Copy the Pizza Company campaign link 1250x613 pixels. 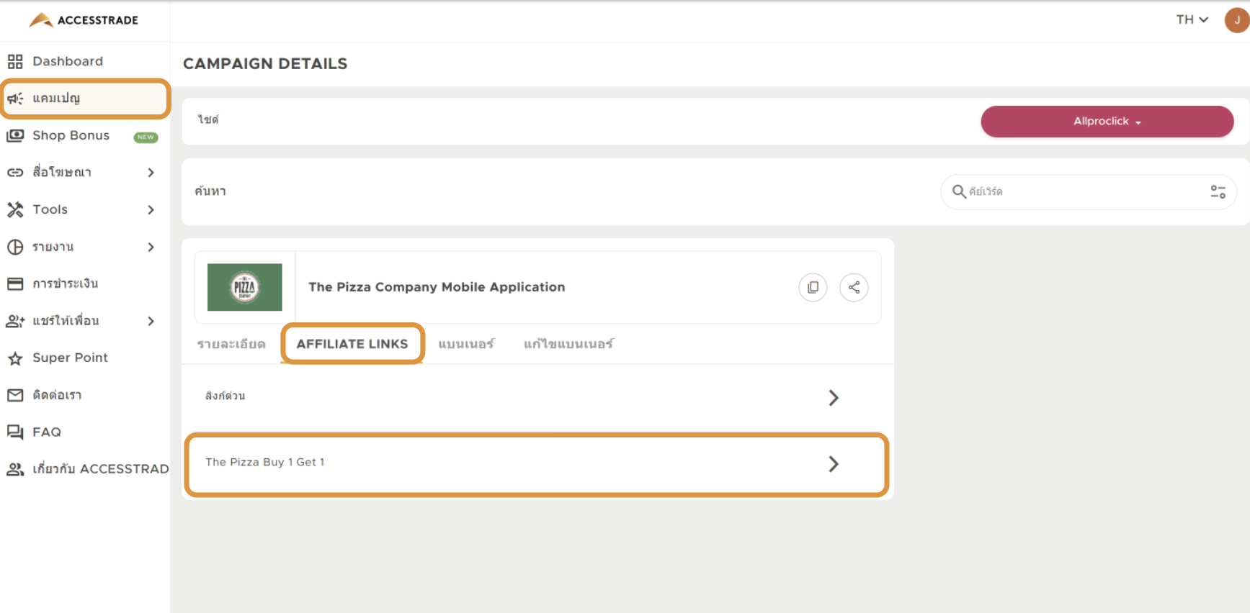(x=813, y=287)
